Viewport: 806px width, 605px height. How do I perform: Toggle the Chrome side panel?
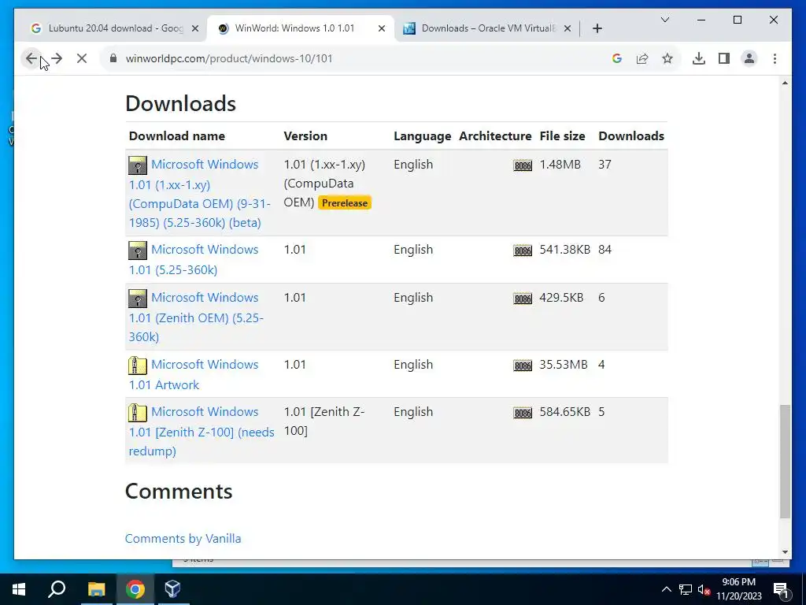pos(724,58)
